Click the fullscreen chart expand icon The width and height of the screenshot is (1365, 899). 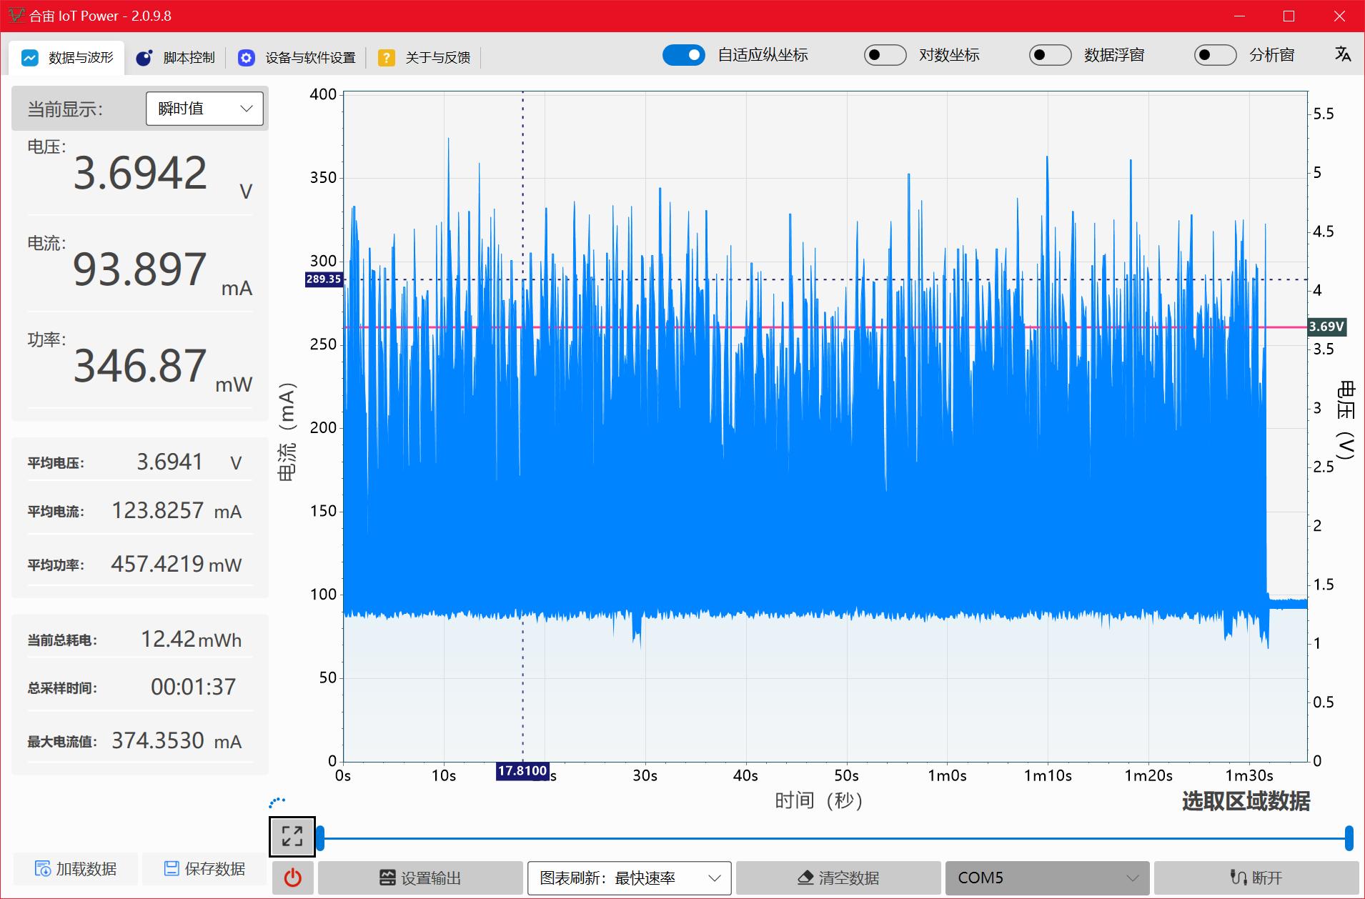(292, 835)
